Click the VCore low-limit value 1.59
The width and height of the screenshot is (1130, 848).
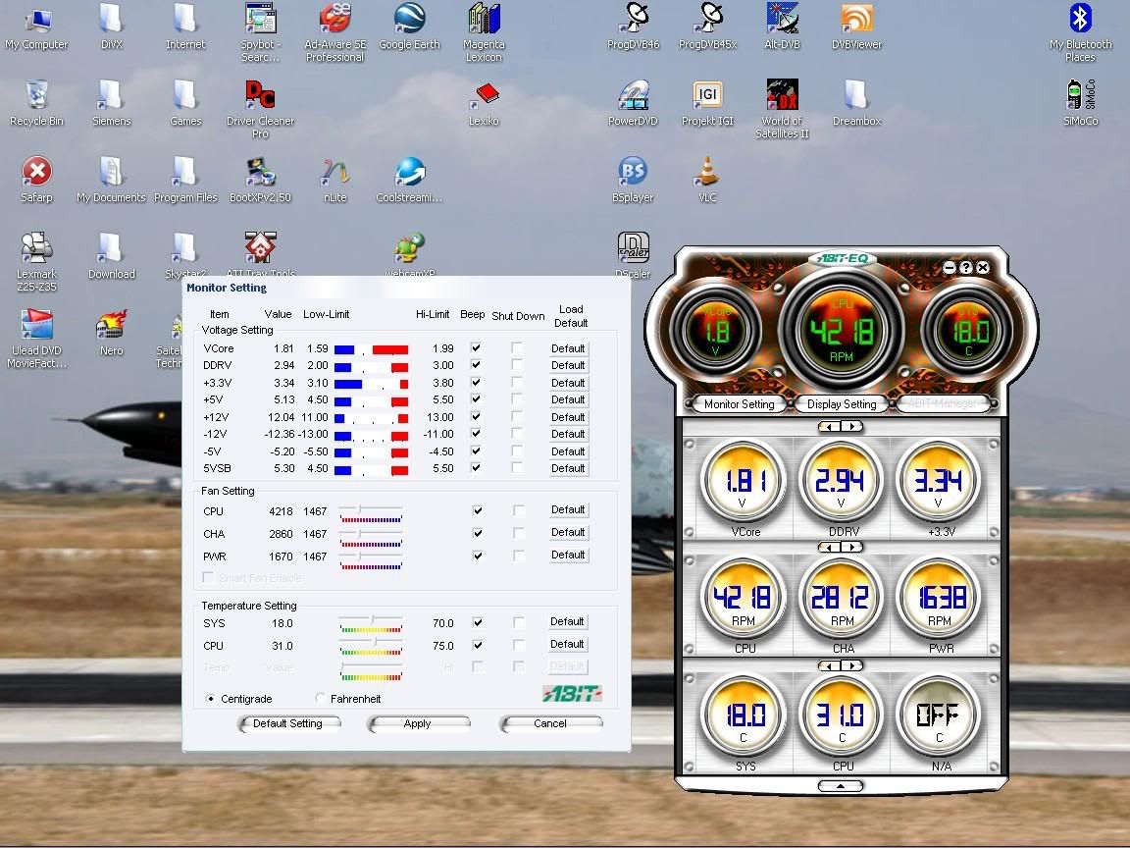[317, 348]
